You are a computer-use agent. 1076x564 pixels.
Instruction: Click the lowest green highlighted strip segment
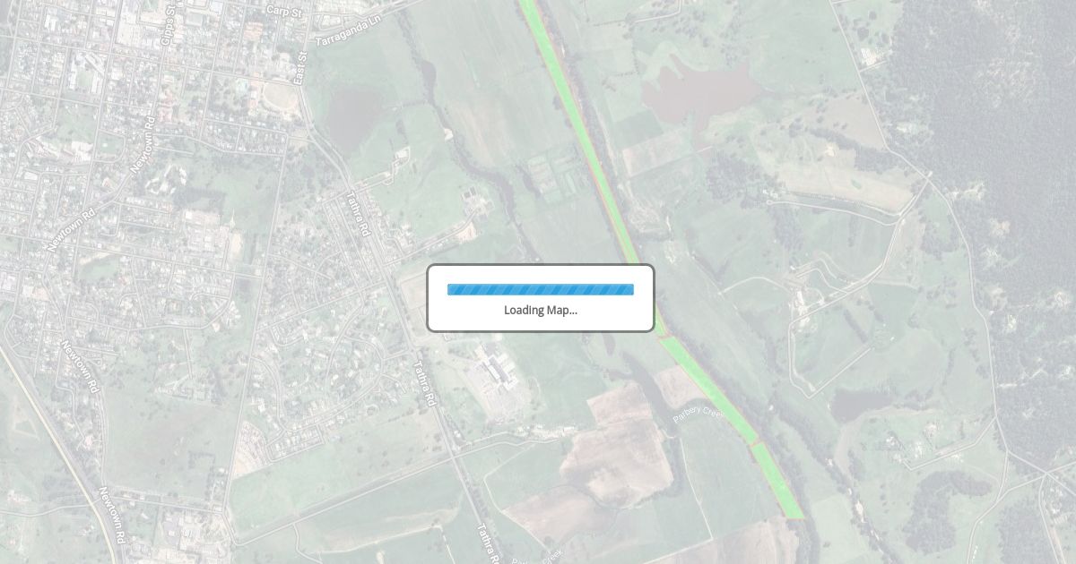(777, 481)
